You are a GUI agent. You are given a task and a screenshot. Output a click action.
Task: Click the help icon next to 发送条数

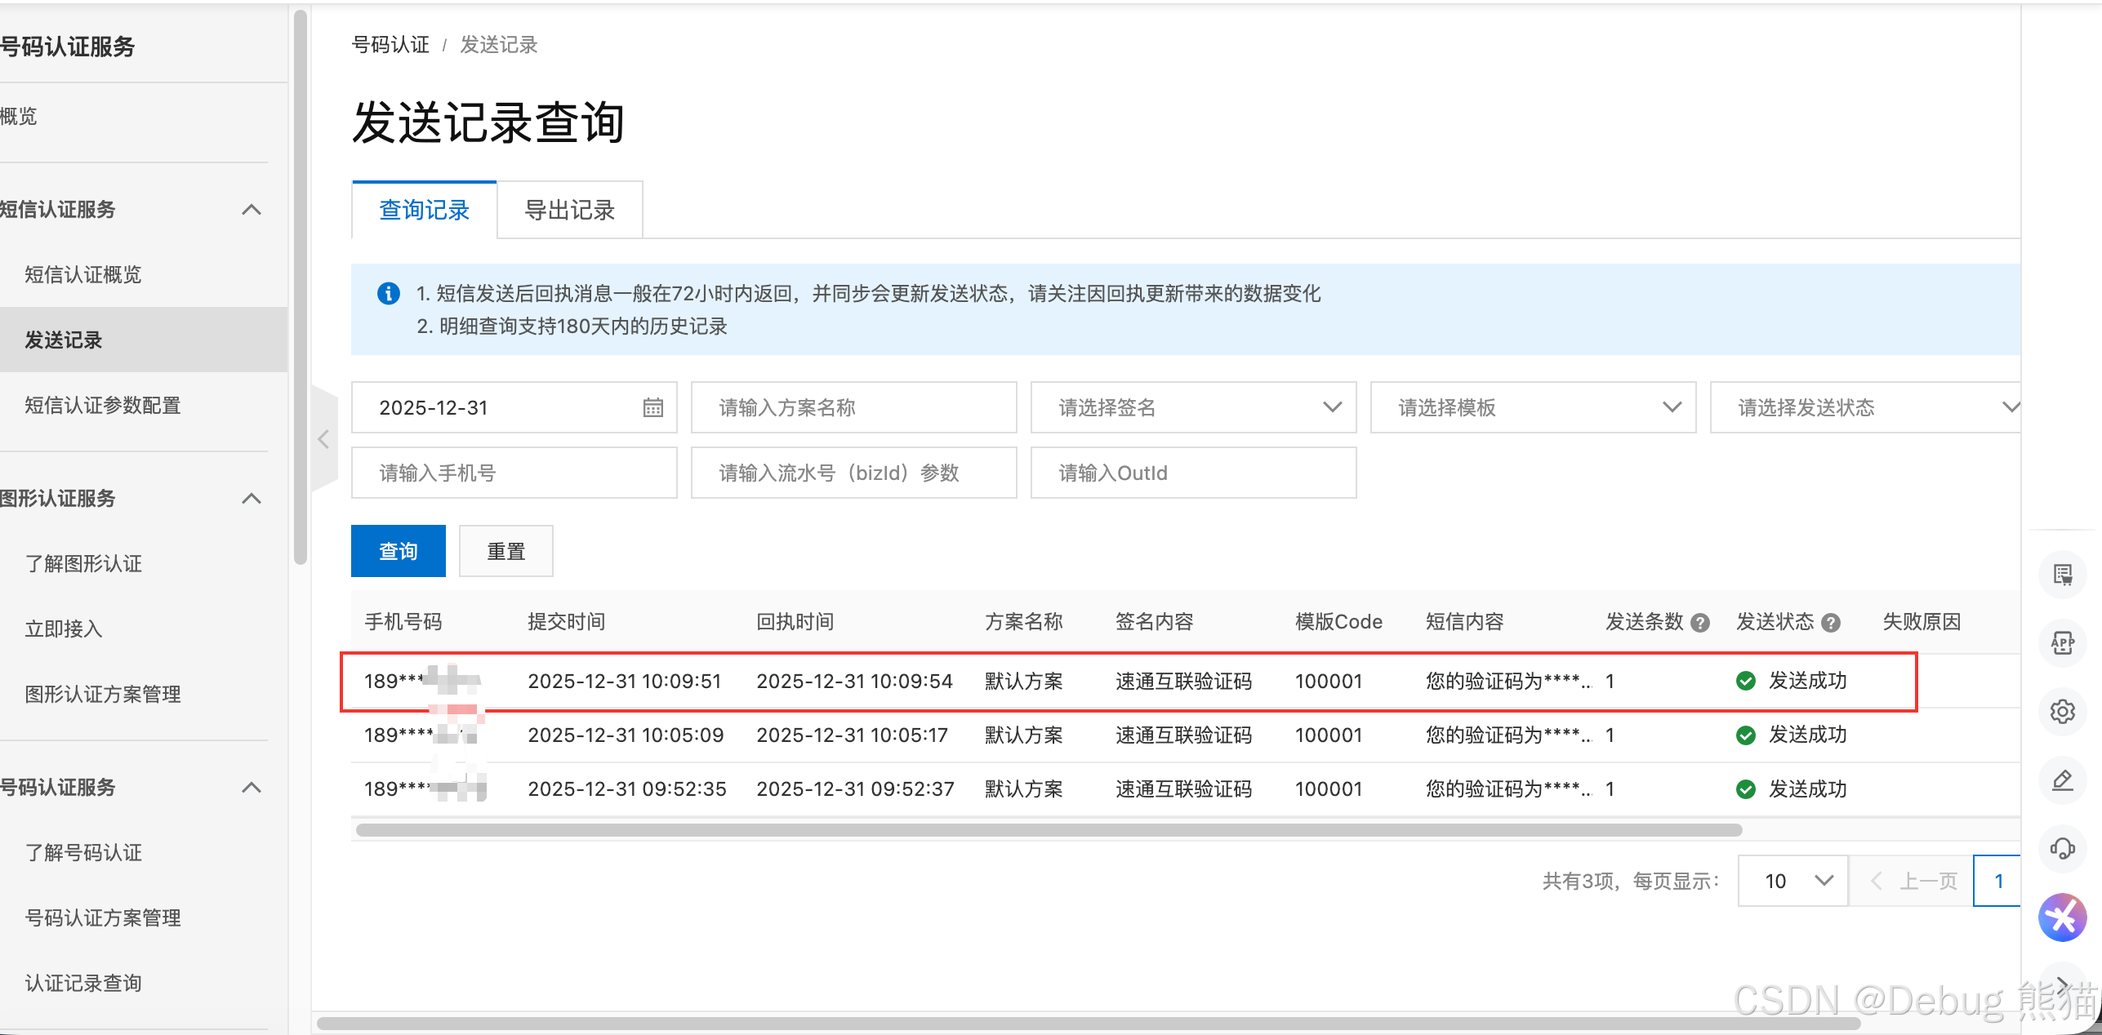[x=1700, y=623]
